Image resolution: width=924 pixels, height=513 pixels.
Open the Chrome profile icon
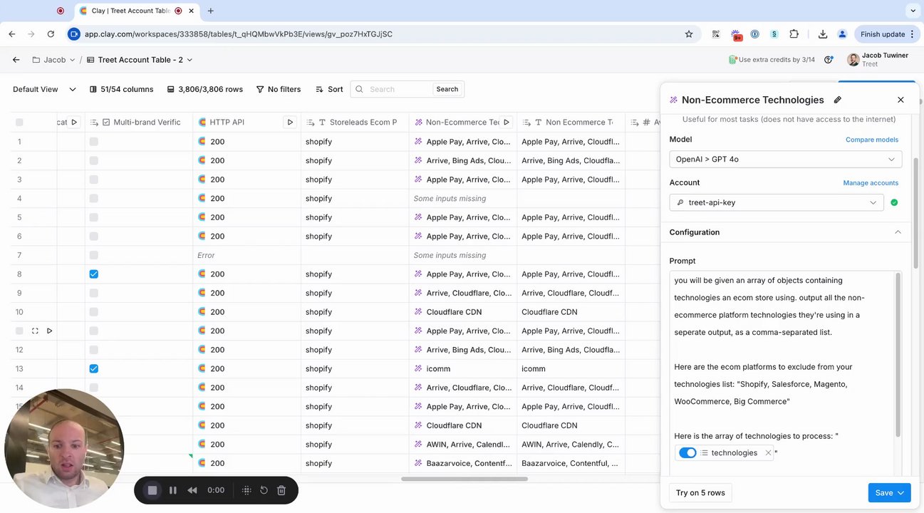coord(842,34)
